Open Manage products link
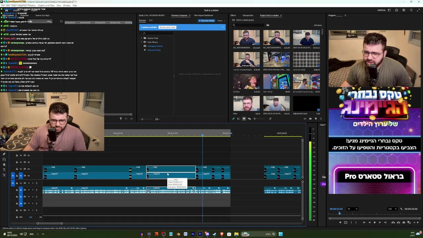Screen dimensions: 423x238 point(155,46)
